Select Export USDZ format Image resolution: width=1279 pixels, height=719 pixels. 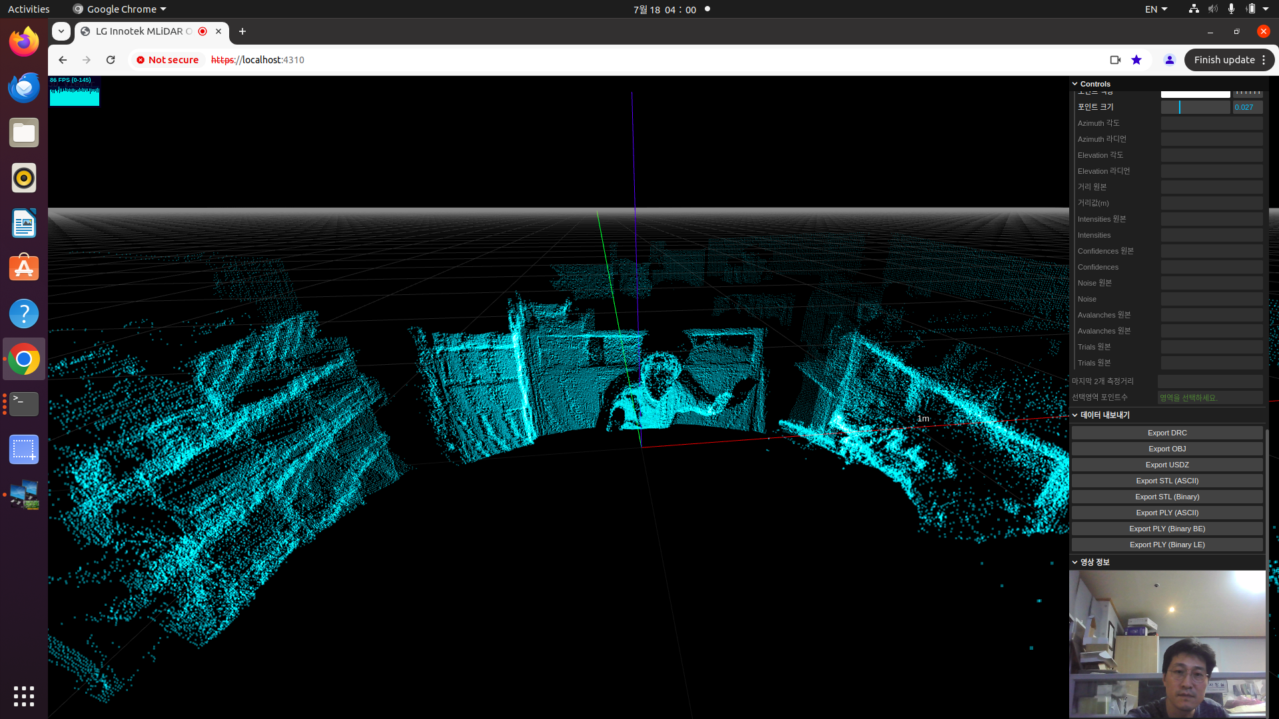pos(1166,465)
